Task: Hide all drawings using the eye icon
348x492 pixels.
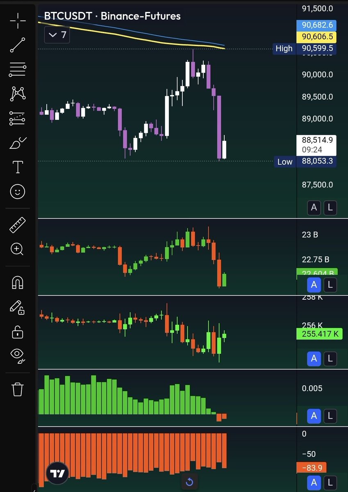Action: (x=17, y=356)
